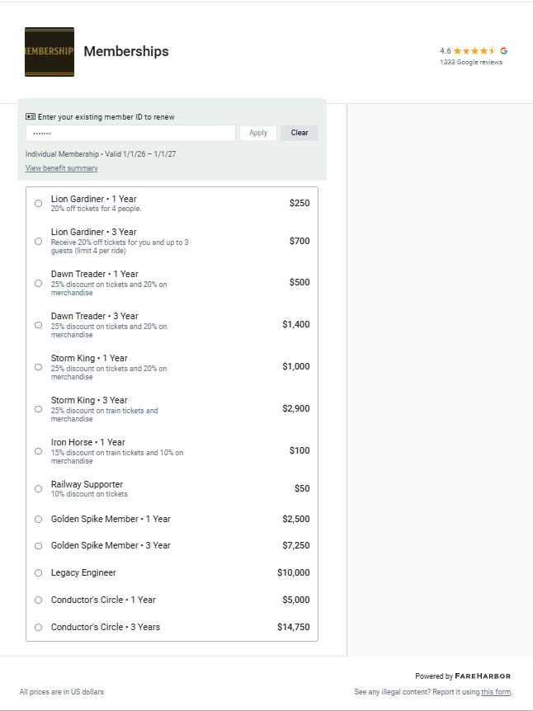Choose Dawn Treader 3 Year radio button
The image size is (533, 711).
point(38,325)
